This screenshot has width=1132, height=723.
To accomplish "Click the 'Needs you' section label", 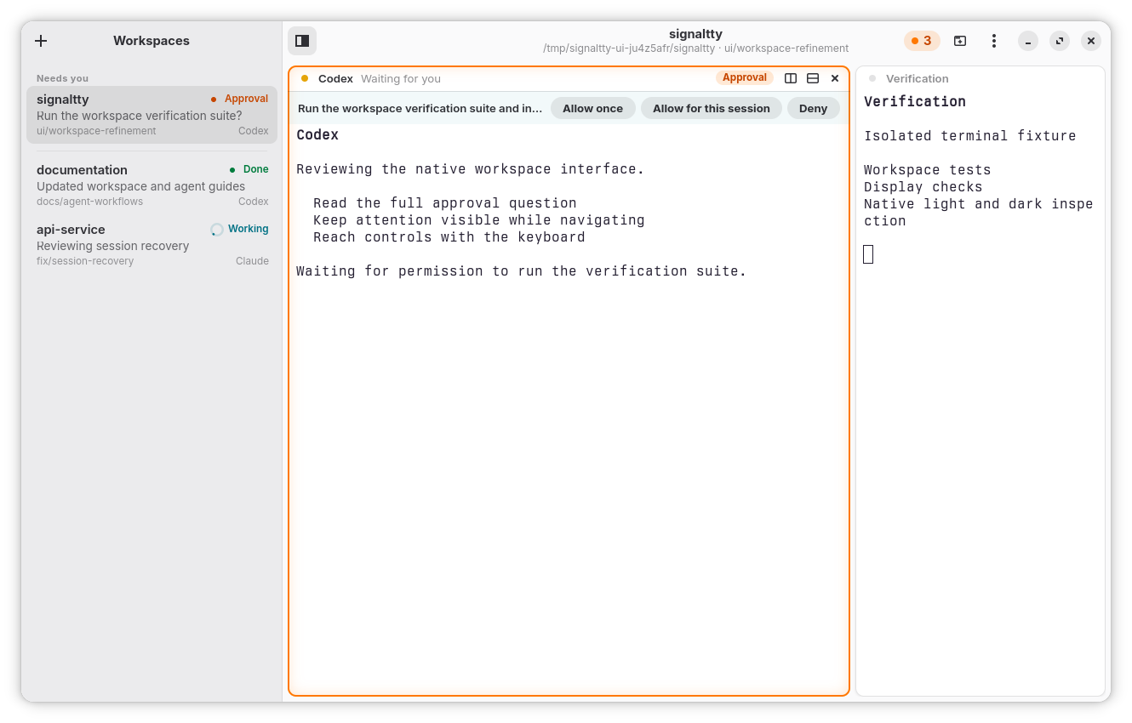I will [62, 78].
